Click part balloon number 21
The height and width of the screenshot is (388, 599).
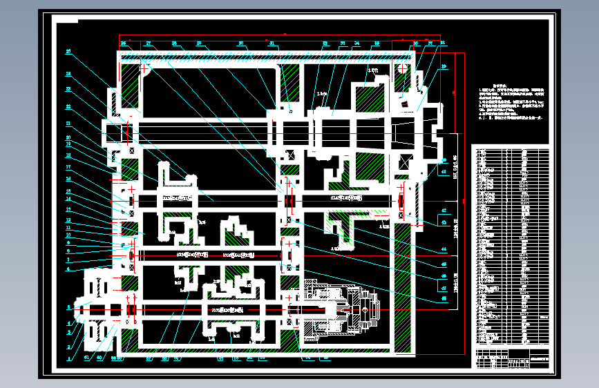tap(68, 124)
